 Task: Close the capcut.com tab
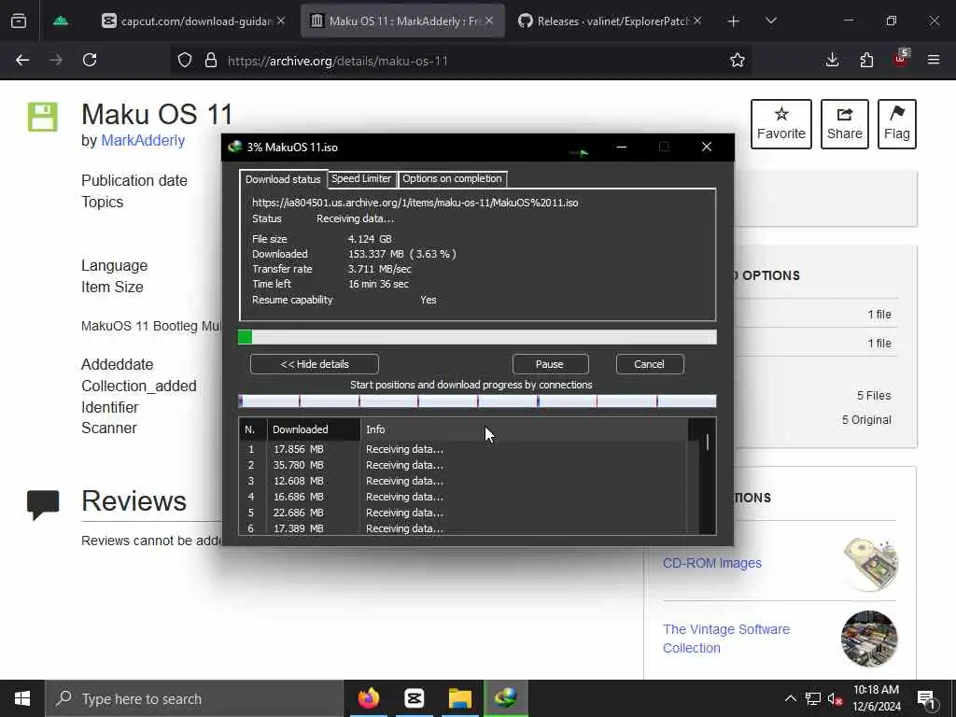coord(280,21)
